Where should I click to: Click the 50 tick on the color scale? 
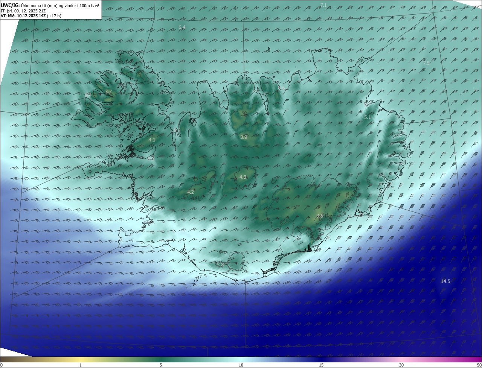pos(479,365)
